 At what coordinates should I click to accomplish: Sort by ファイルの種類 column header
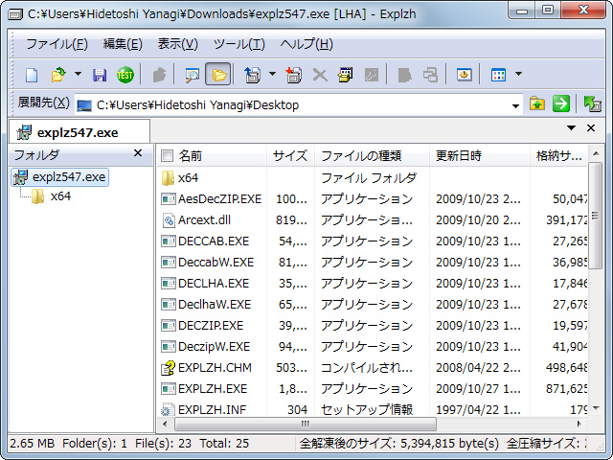(372, 155)
